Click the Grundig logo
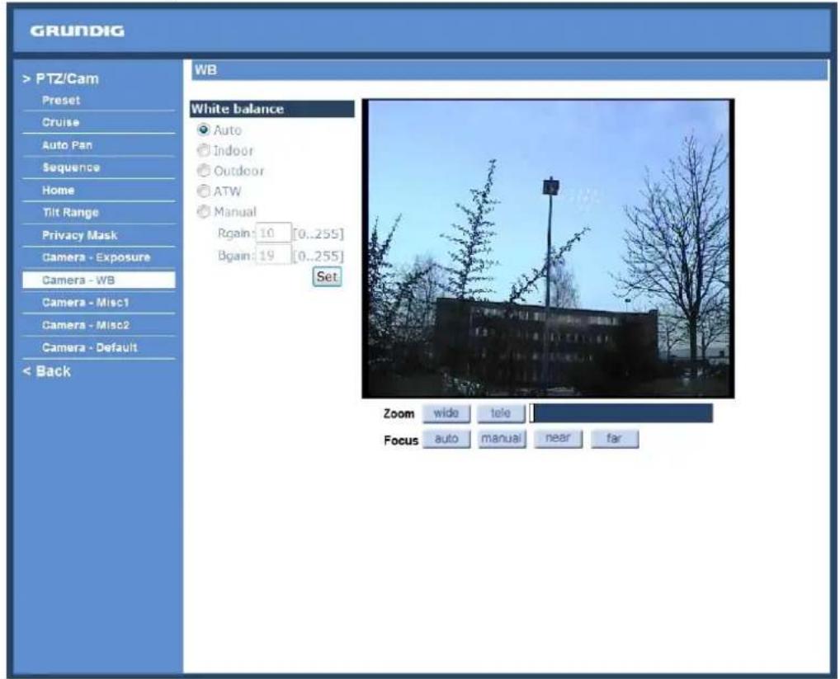This screenshot has width=840, height=679. [x=77, y=31]
